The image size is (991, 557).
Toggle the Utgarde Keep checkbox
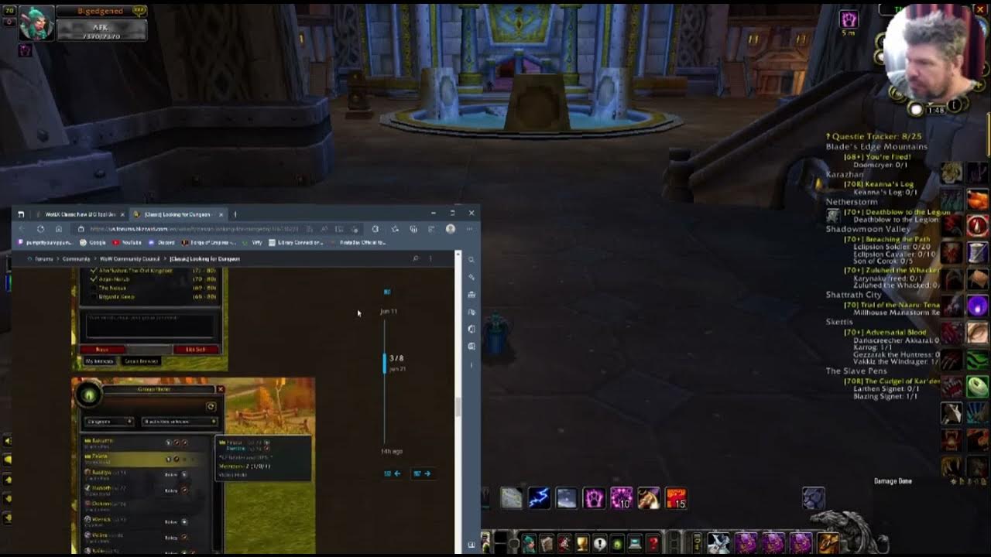pyautogui.click(x=94, y=296)
